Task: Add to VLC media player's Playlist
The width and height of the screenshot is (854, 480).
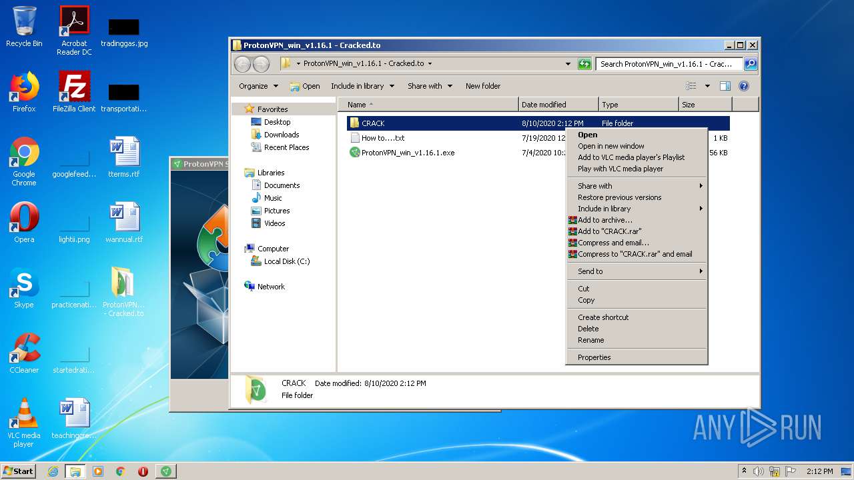Action: tap(636, 157)
